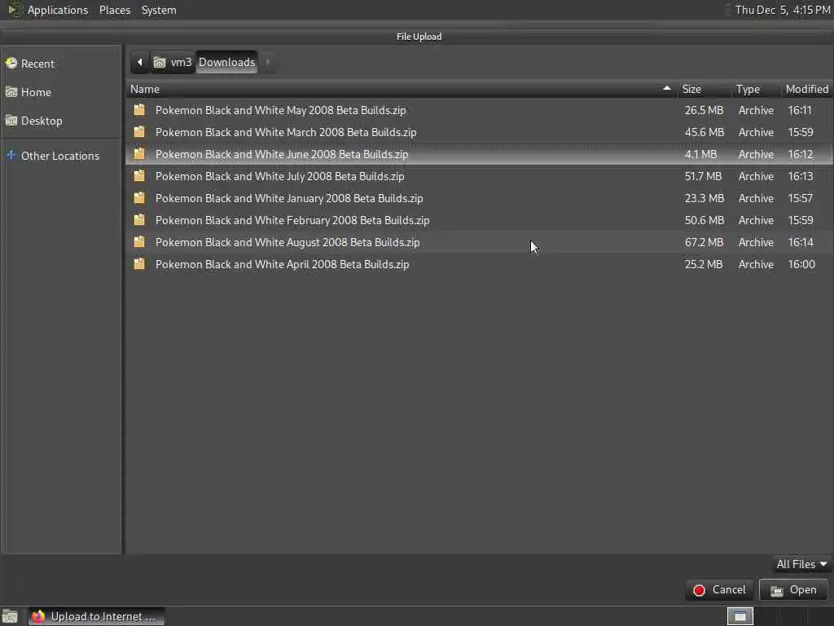Click the Applications menu logo icon
This screenshot has width=834, height=626.
pos(15,10)
